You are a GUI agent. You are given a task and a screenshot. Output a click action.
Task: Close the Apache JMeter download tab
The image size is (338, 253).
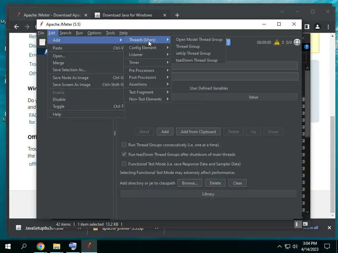click(x=86, y=15)
